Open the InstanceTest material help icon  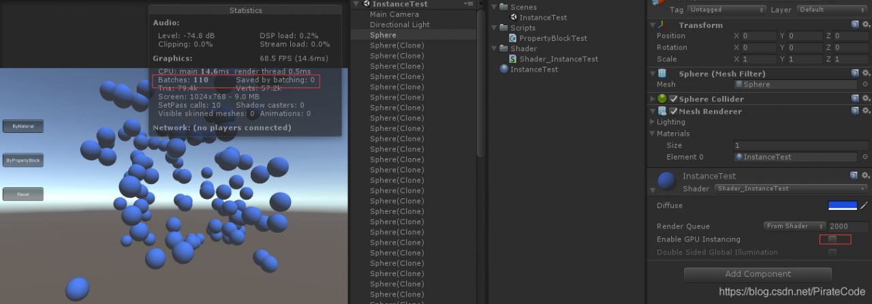[x=855, y=175]
